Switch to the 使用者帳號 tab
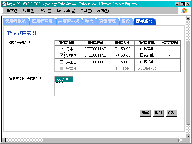 coord(16,21)
